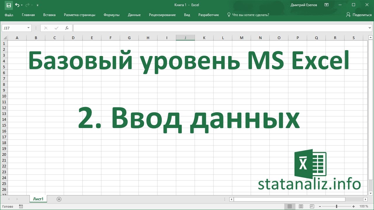
Task: Open the Вид ribbon tab
Action: 187,15
